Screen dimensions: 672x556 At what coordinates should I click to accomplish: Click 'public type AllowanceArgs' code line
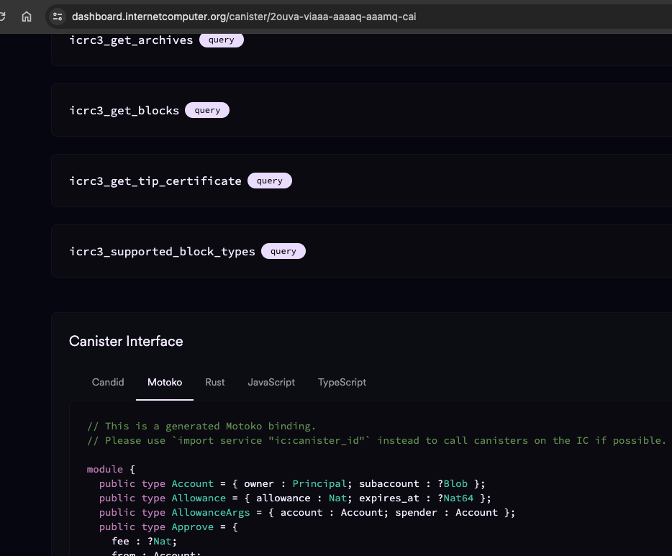307,513
